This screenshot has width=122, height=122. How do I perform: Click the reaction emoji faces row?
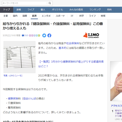pos(34,35)
